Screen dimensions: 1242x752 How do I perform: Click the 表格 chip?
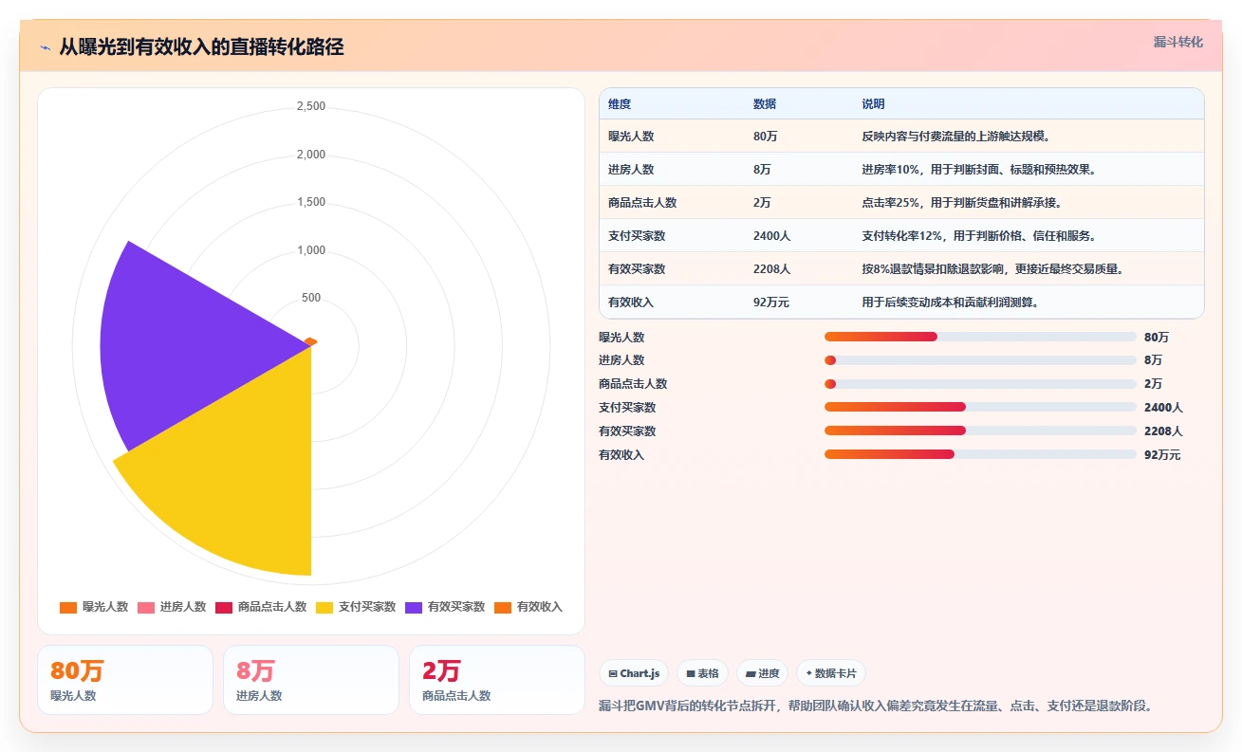click(x=703, y=673)
